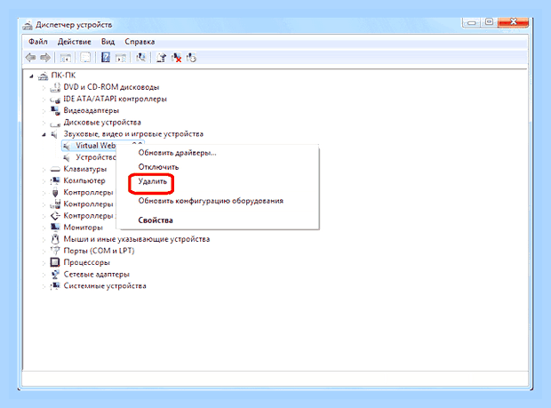Expand the Мониторы branch

click(44, 228)
